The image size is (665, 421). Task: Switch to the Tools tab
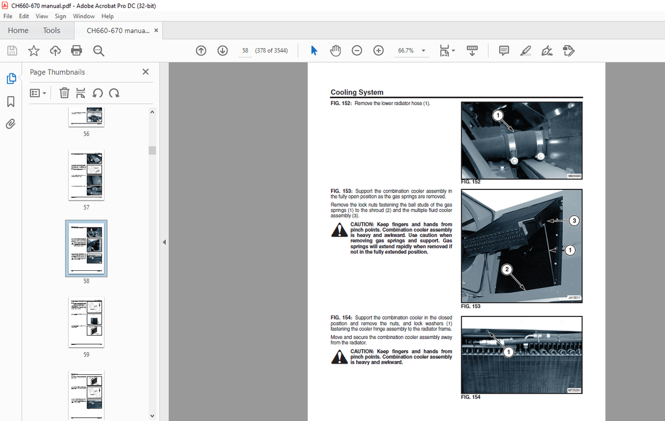point(51,30)
